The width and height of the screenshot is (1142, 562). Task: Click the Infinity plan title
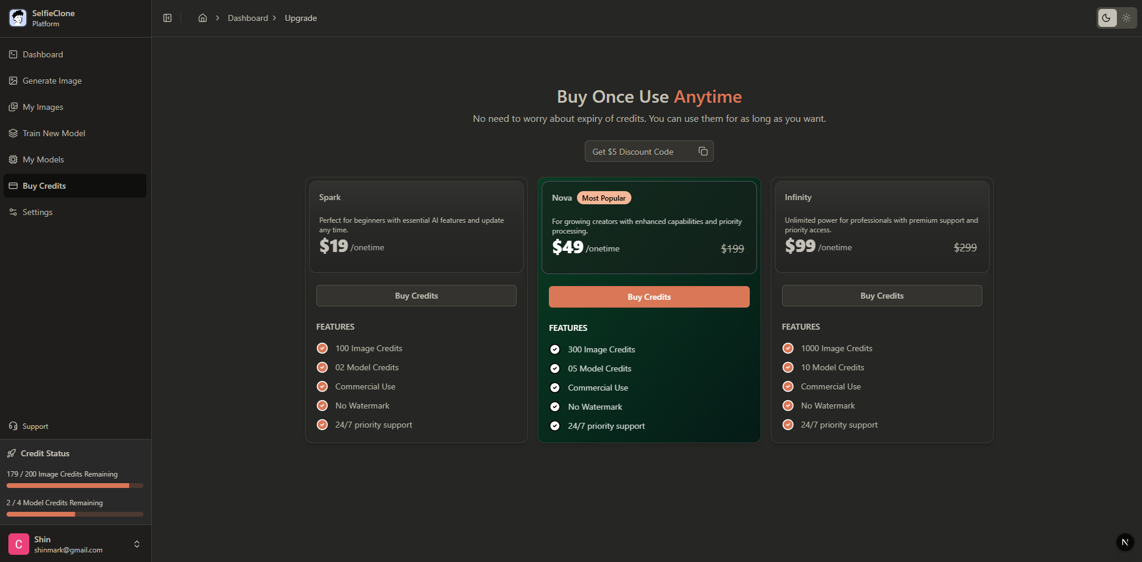[x=798, y=197]
